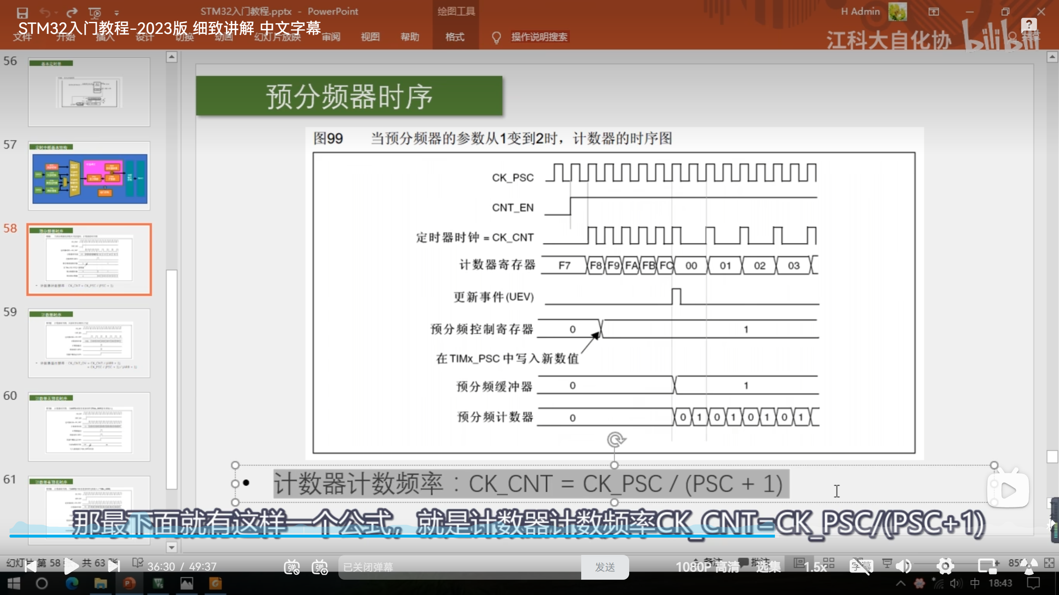Image resolution: width=1059 pixels, height=595 pixels.
Task: Open the 选集 episode list
Action: pos(768,567)
